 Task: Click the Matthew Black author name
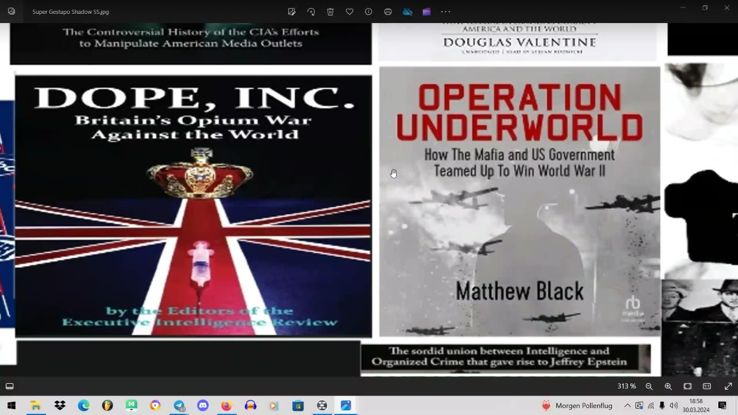pyautogui.click(x=519, y=291)
